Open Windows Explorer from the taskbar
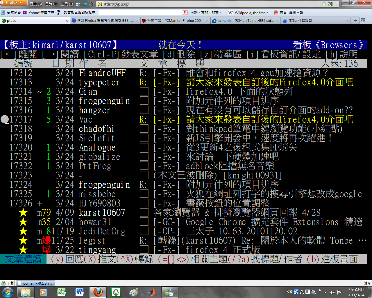The height and width of the screenshot is (298, 372). tap(26, 292)
